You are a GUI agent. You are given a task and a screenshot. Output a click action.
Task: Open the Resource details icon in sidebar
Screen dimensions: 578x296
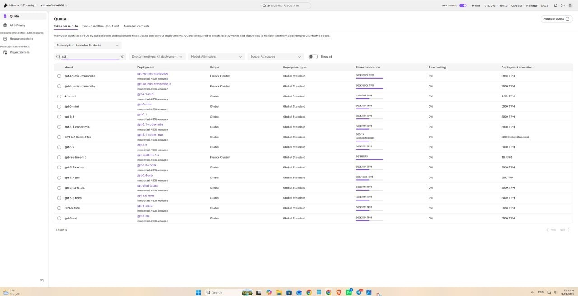click(5, 39)
